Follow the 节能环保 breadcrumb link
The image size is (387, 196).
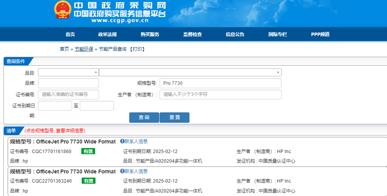click(x=84, y=49)
